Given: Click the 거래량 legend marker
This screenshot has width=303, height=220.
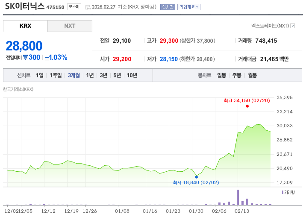Looking at the screenshot, I should click(x=282, y=192).
